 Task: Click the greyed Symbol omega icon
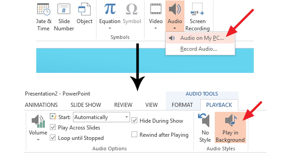132,9
